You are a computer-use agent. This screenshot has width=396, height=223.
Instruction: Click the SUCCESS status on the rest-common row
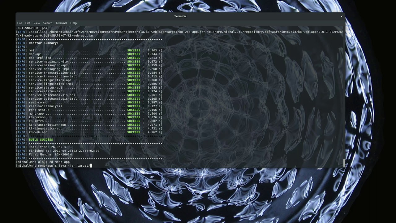(134, 103)
